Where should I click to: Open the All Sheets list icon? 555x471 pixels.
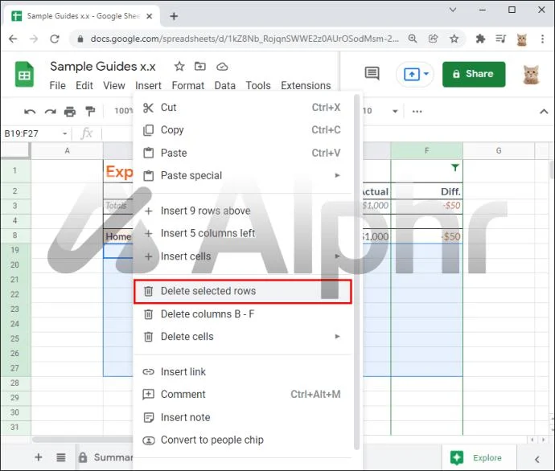coord(61,457)
